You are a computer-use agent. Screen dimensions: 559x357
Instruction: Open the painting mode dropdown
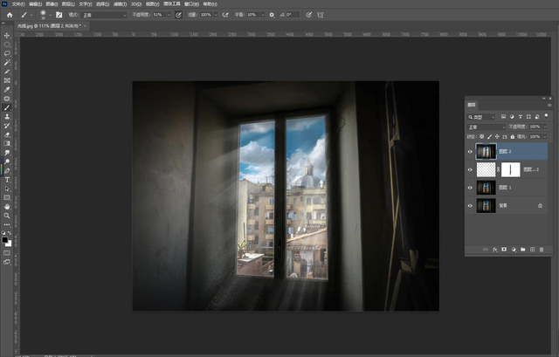click(104, 15)
